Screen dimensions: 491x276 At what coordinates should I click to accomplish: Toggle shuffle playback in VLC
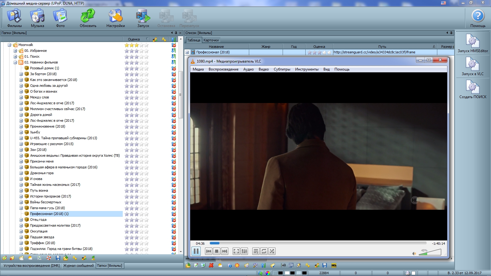272,251
